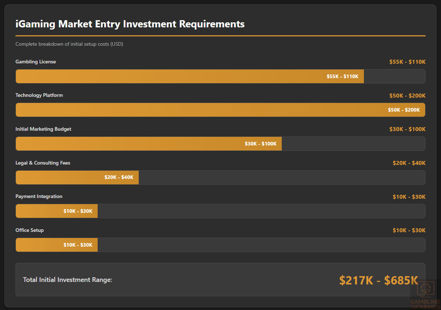The height and width of the screenshot is (310, 441).
Task: Select the Technology Platform label
Action: [x=39, y=95]
